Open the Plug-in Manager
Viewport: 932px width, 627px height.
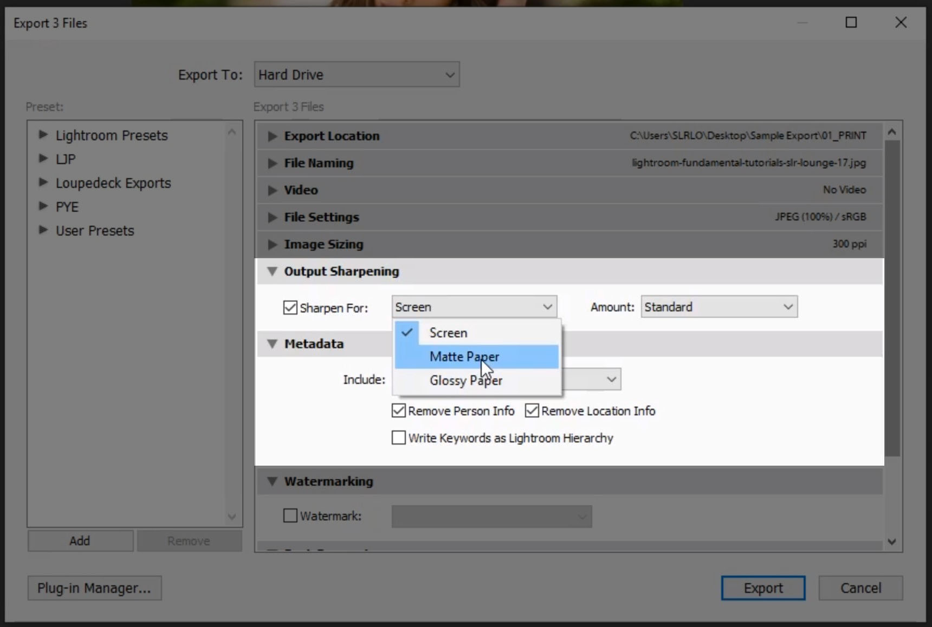click(95, 587)
